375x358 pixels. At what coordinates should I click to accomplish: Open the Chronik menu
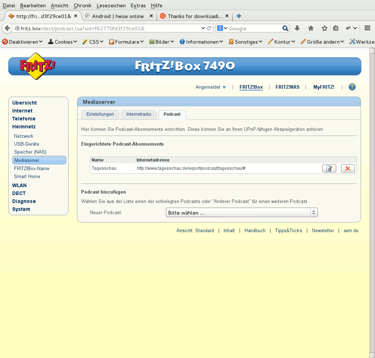(x=83, y=6)
